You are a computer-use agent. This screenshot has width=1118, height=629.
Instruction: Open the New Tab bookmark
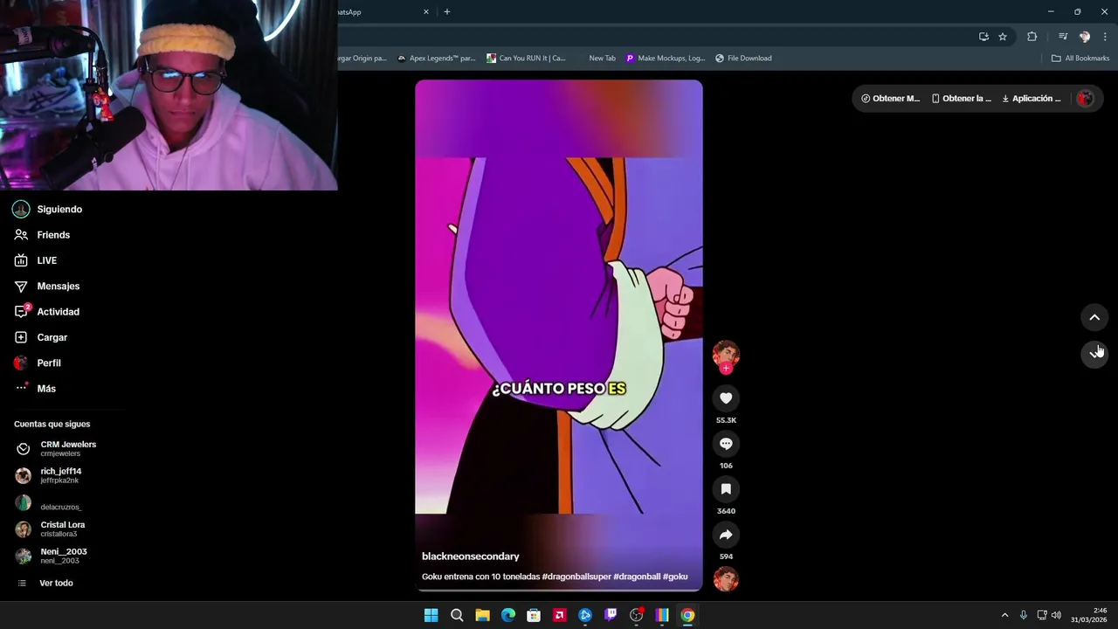tap(602, 59)
